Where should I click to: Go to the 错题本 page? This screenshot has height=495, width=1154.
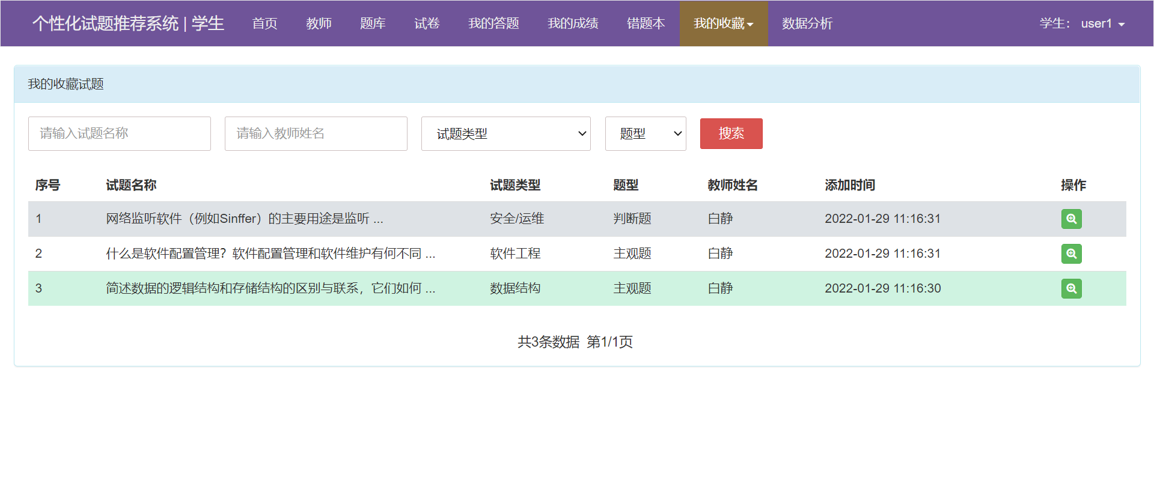coord(646,23)
